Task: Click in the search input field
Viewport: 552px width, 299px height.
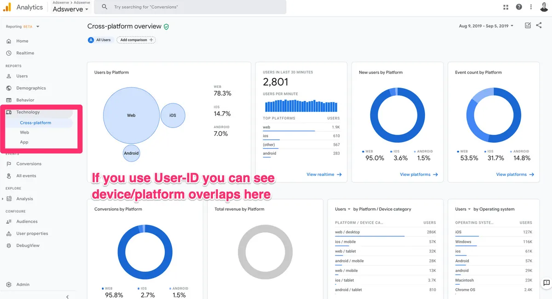Action: 193,7
